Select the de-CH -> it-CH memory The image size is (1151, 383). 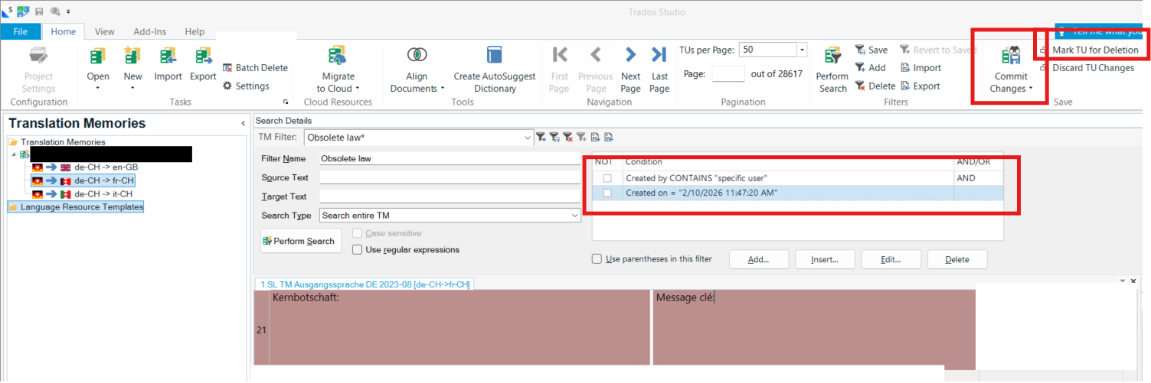[x=104, y=194]
